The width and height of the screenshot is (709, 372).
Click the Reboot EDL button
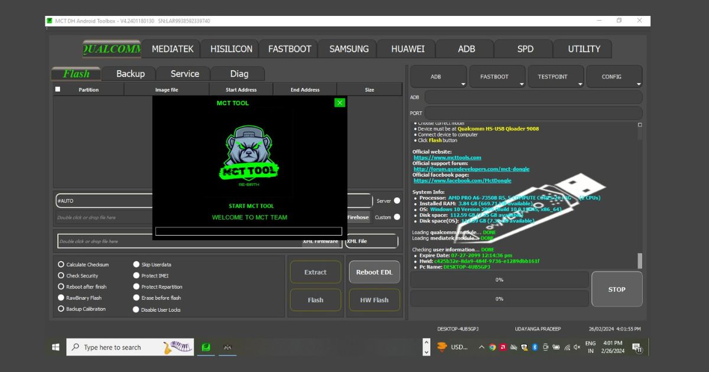coord(375,272)
